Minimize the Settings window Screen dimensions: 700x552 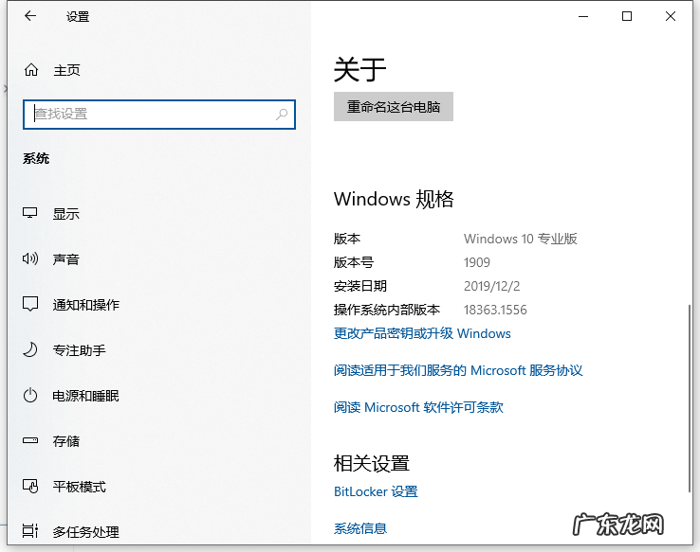click(583, 16)
